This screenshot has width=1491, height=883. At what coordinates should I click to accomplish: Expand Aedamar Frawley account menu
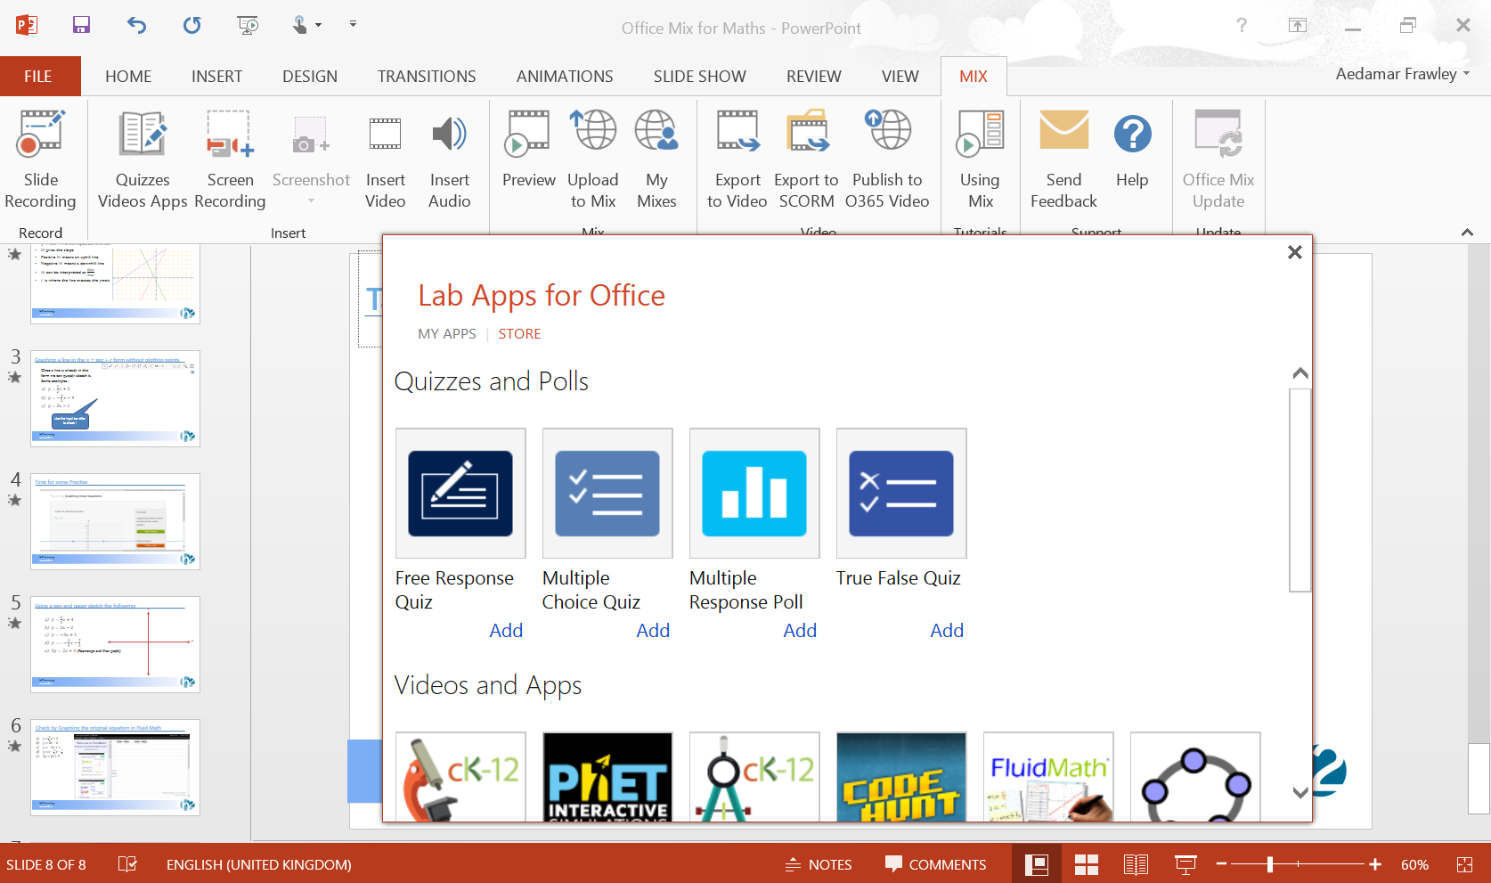(1402, 74)
